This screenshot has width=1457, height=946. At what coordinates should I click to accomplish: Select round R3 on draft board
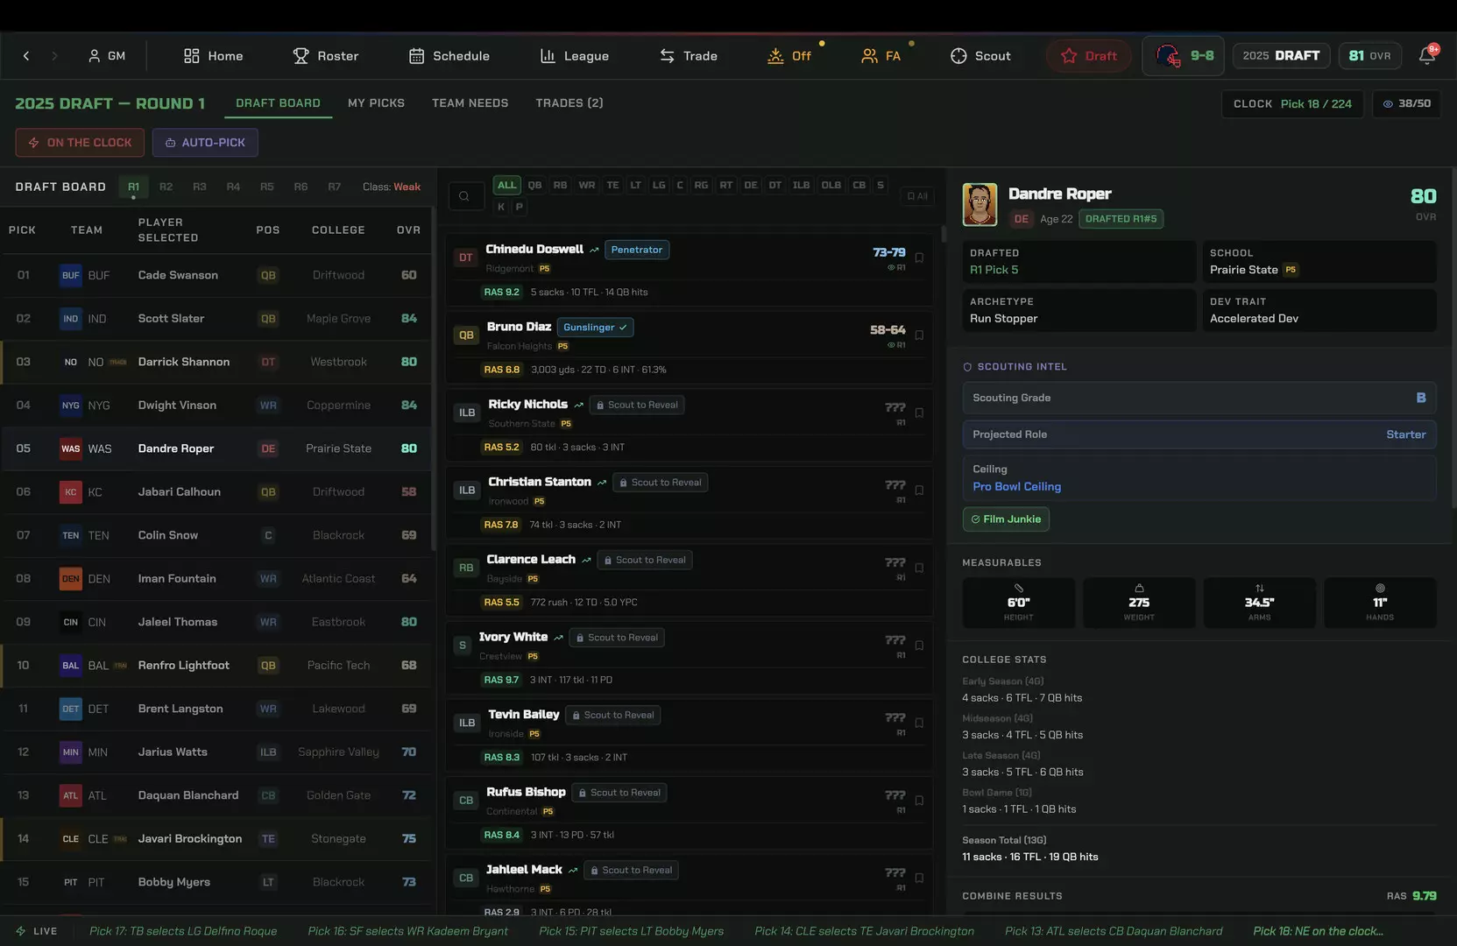click(x=200, y=187)
